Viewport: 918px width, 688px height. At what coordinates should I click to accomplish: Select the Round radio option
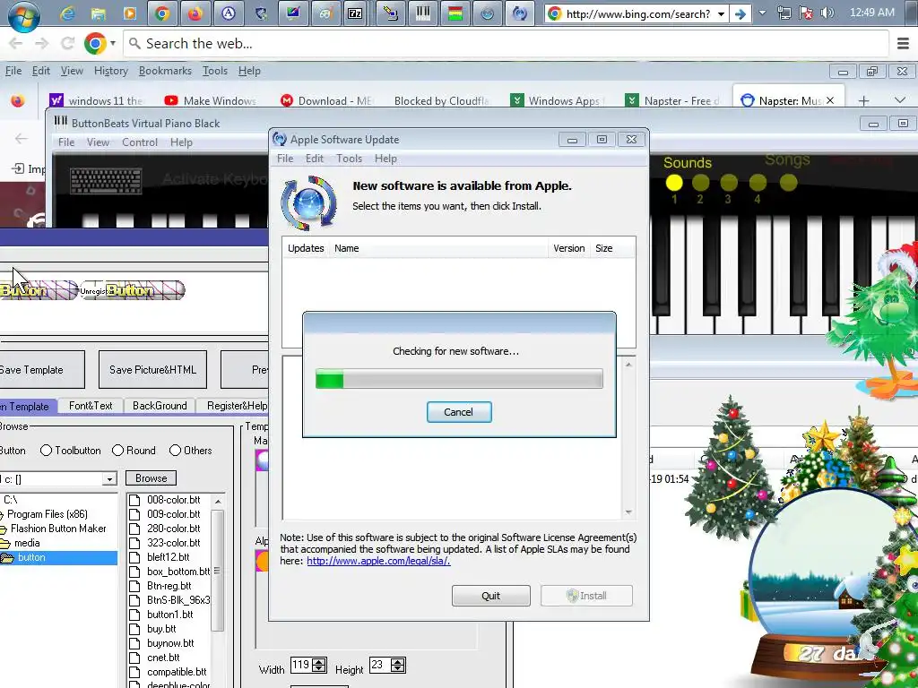(117, 451)
